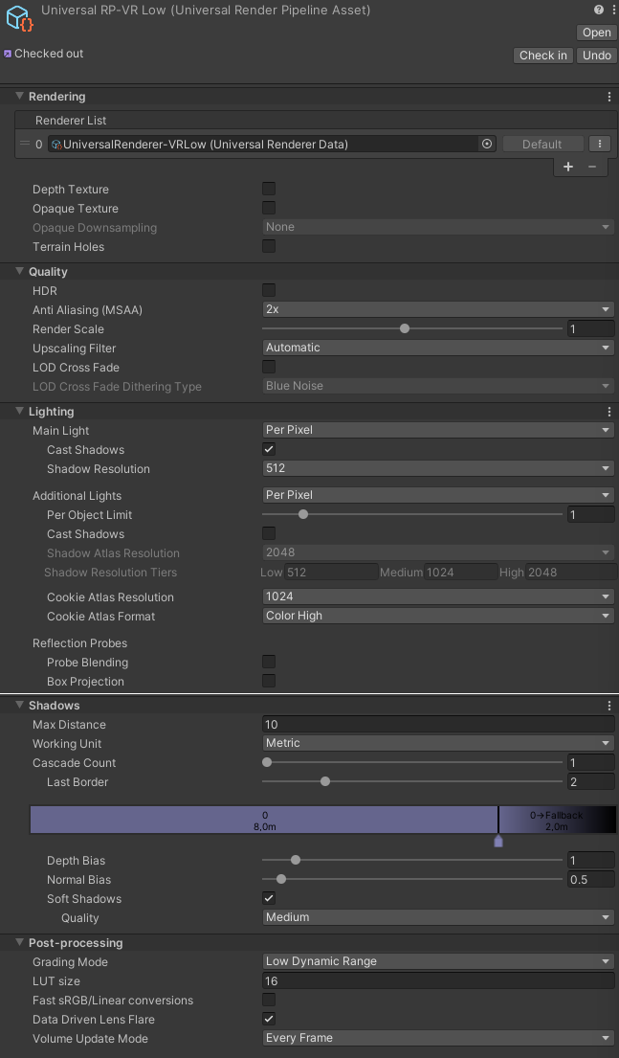
Task: Click the Open button for the asset
Action: coord(595,32)
